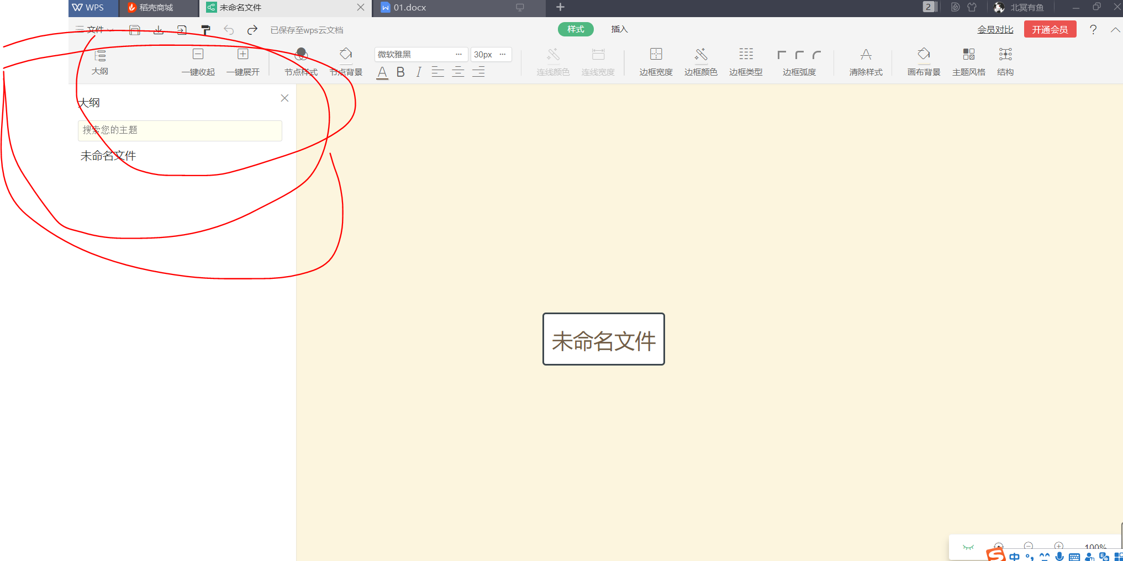Click the 画布背景 (canvas background) icon
1123x561 pixels.
pyautogui.click(x=924, y=61)
